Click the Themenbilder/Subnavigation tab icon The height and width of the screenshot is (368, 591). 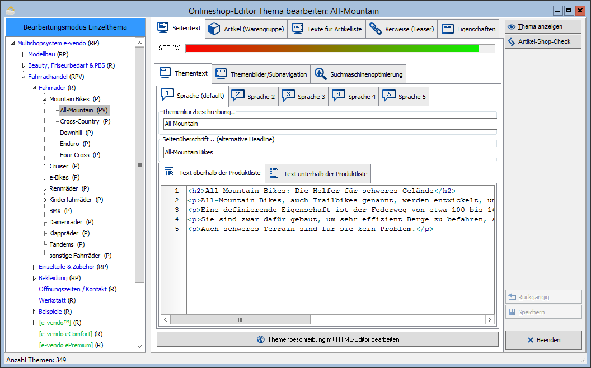click(x=221, y=74)
